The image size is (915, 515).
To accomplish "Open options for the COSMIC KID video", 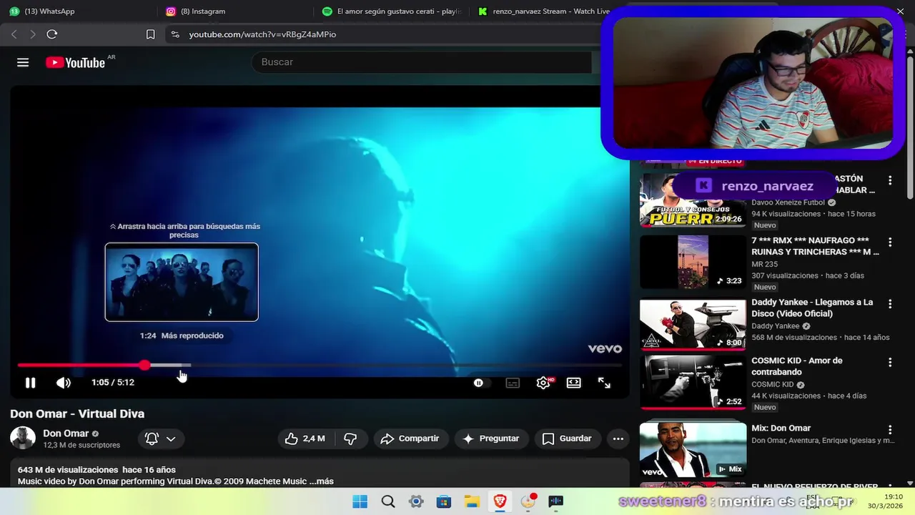I will click(890, 363).
